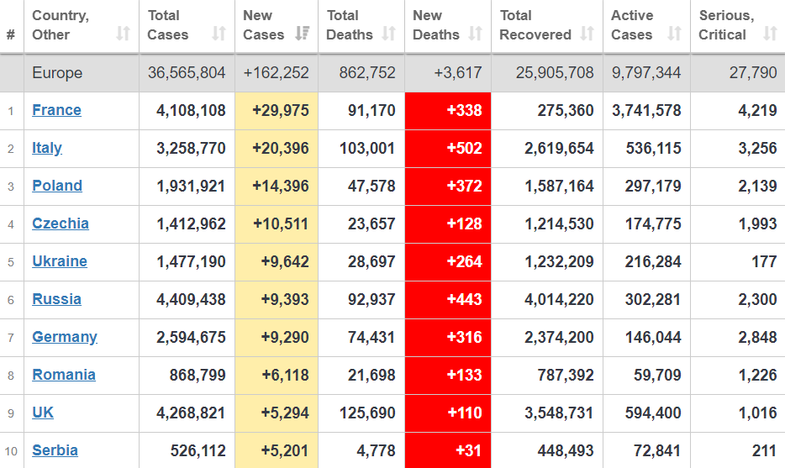Open the France country link
The height and width of the screenshot is (468, 785).
click(x=56, y=110)
